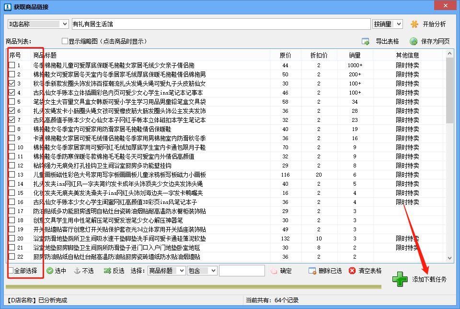
Task: Click 保存为网页 button text
Action: [x=436, y=41]
